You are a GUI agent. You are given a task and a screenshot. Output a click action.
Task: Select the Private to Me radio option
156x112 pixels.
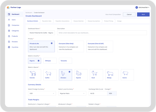point(52,43)
